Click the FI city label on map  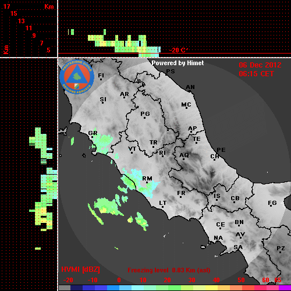coord(101,75)
